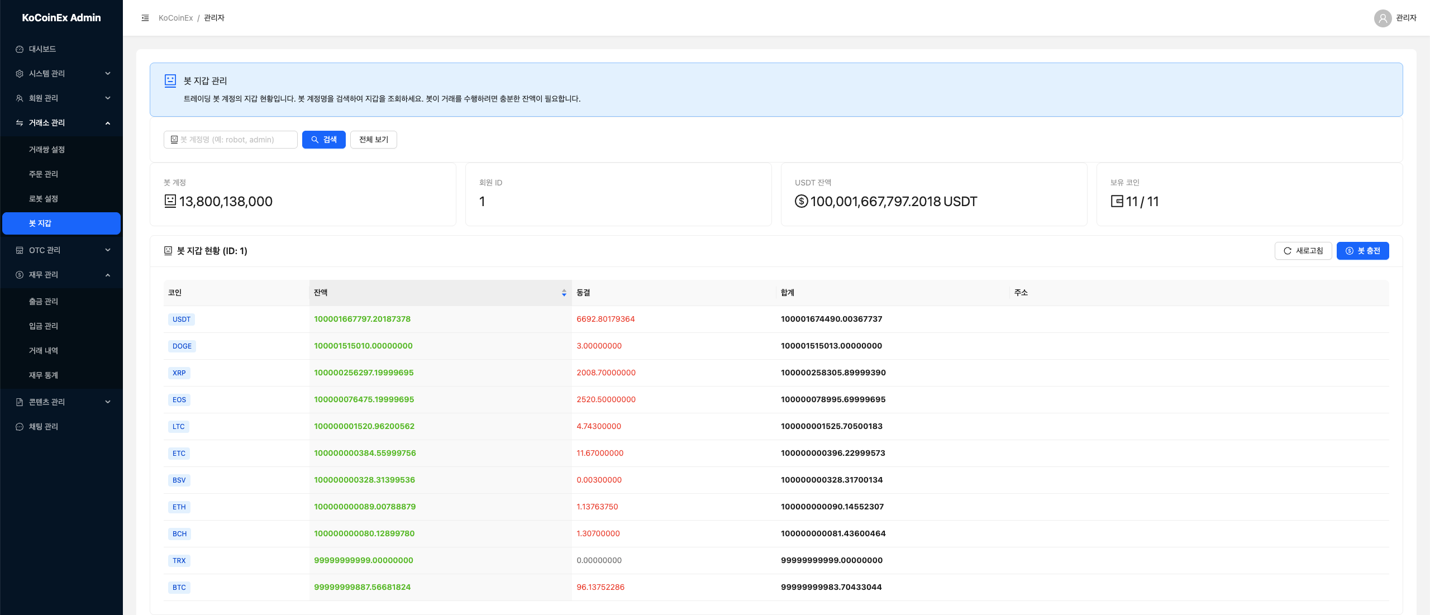This screenshot has width=1430, height=615.
Task: Click the ETC coin tag
Action: coord(179,454)
